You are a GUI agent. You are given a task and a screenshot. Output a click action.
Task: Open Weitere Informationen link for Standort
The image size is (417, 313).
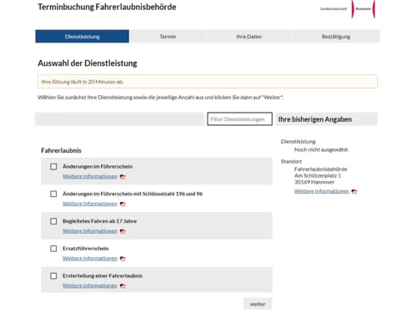tap(322, 191)
